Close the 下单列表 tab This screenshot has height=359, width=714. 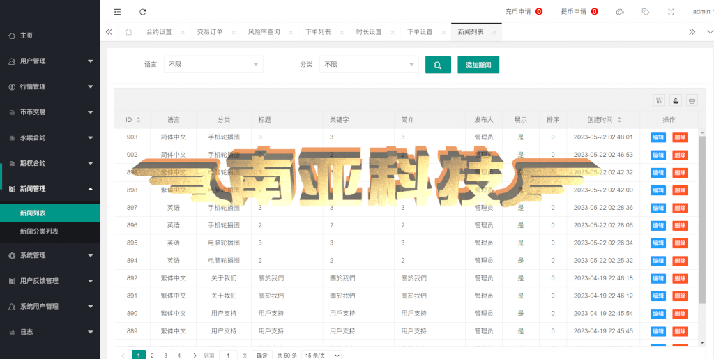(x=341, y=32)
